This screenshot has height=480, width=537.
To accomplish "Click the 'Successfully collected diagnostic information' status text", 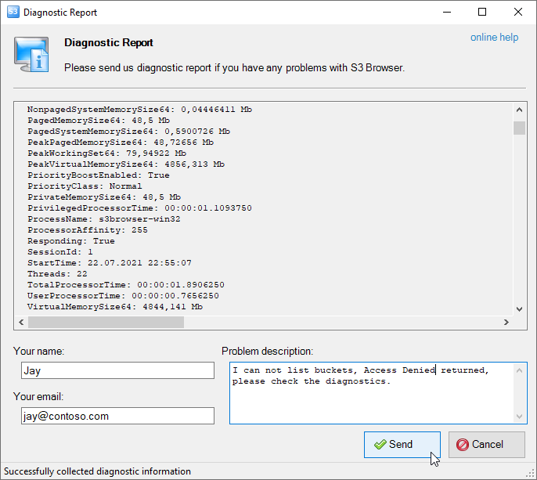I will (x=97, y=471).
